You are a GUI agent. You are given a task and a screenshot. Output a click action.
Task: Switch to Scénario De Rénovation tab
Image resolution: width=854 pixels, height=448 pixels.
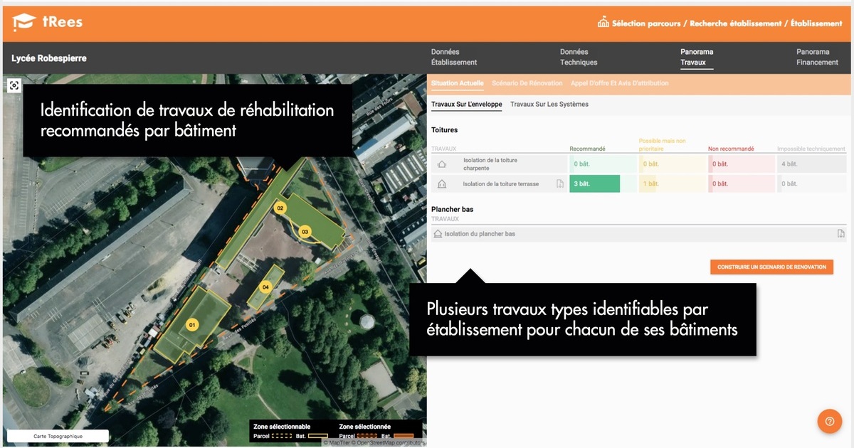coord(527,83)
